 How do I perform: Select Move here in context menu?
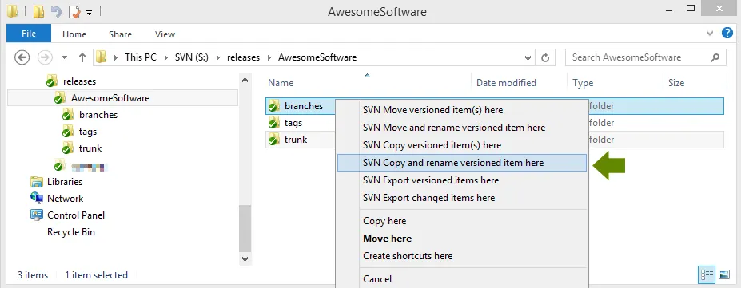pos(387,239)
